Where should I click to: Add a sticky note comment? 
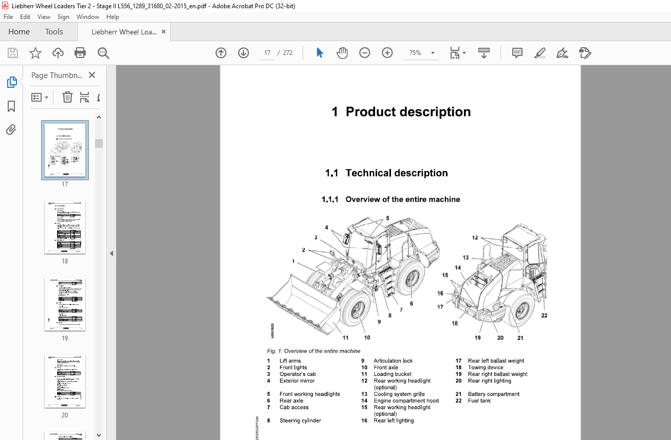517,53
